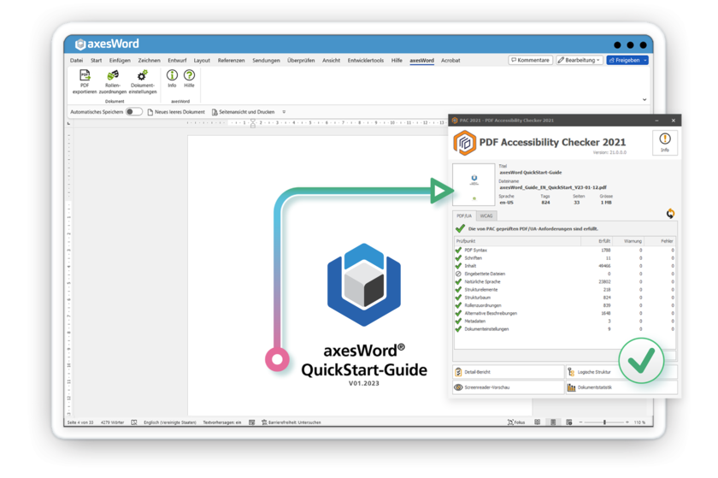
Task: Open the Überprüfen tab
Action: coord(301,60)
